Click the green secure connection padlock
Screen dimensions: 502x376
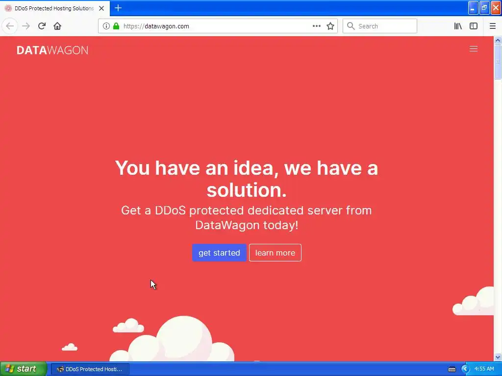[x=116, y=26]
